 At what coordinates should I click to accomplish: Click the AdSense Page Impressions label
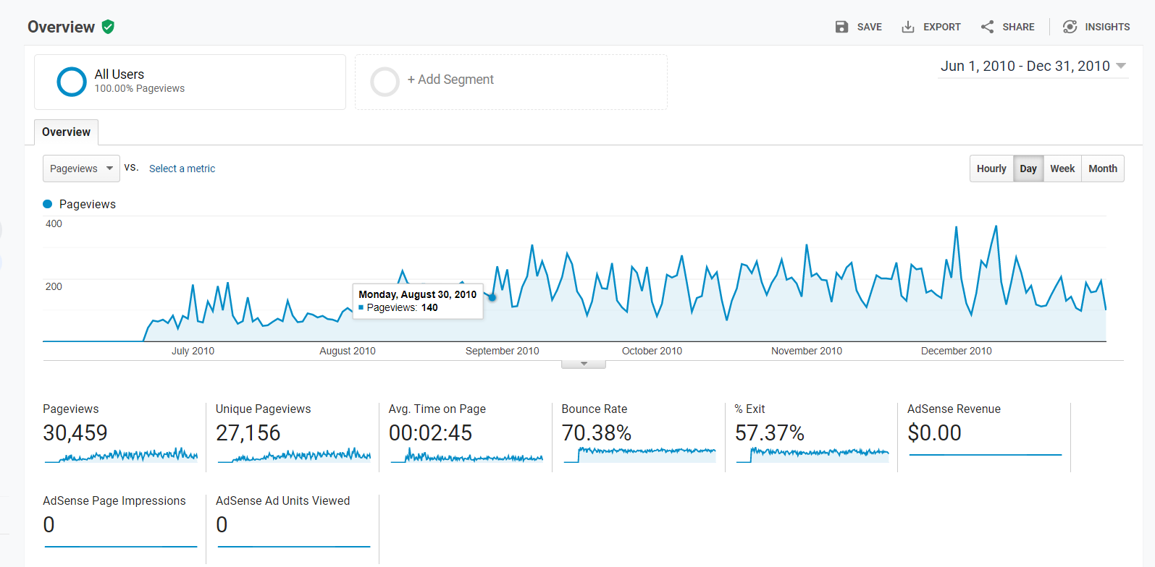(x=114, y=500)
